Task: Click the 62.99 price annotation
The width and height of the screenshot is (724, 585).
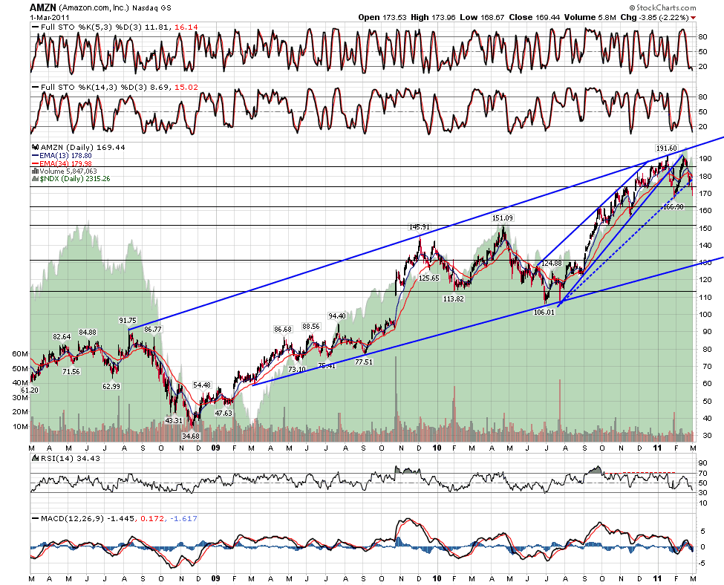Action: [111, 387]
